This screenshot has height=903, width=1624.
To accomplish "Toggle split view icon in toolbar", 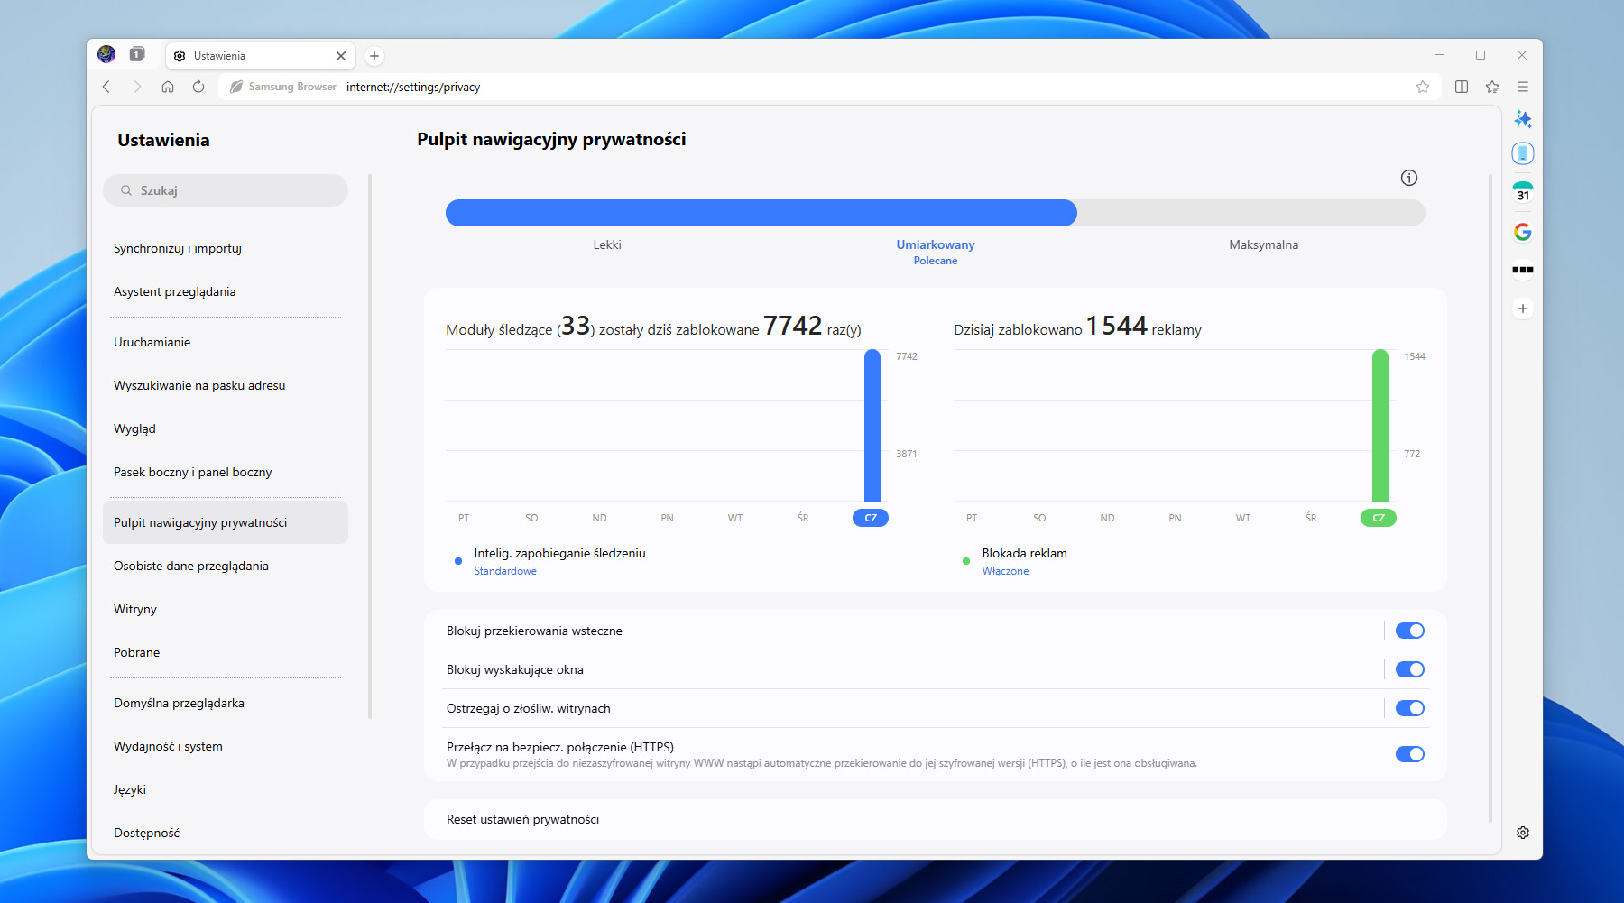I will pos(1462,87).
